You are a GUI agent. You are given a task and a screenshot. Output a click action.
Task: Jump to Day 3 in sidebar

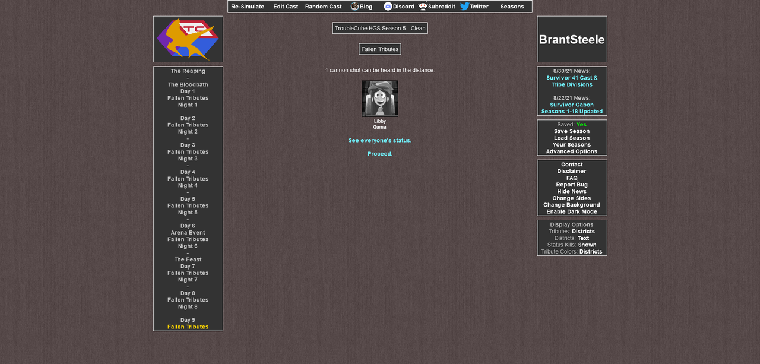[188, 145]
